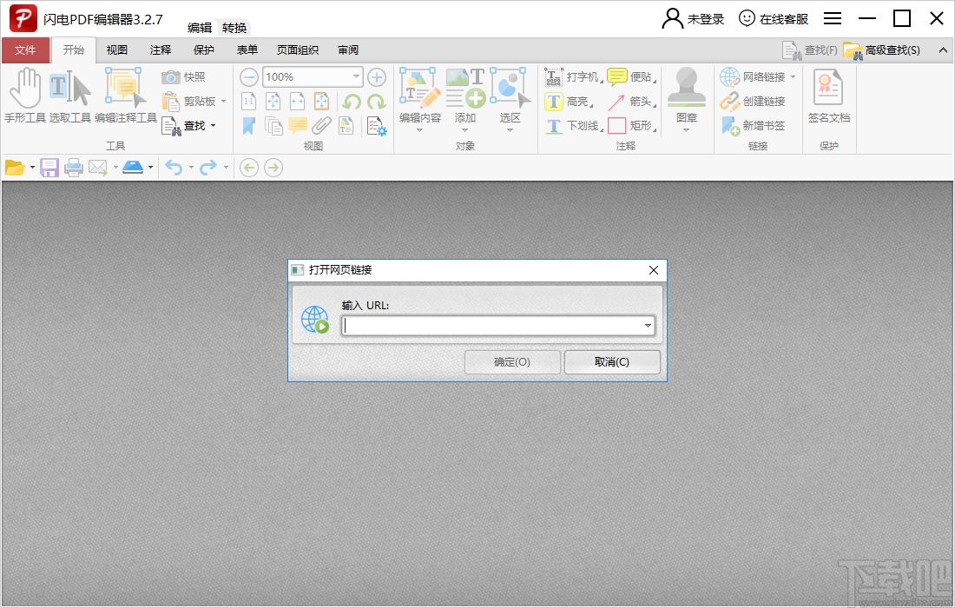Click 确定(O) in the URL dialog

(512, 362)
